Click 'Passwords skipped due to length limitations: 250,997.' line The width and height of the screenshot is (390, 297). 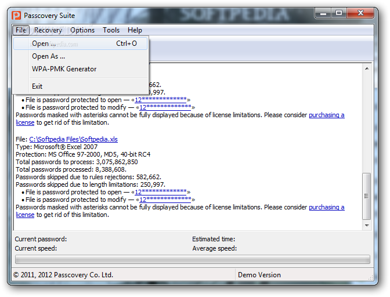point(91,184)
